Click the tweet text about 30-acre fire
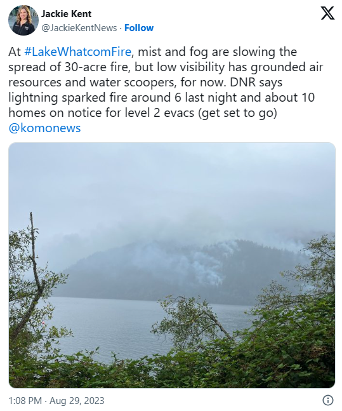Screen dimensions: 342x411 pyautogui.click(x=166, y=82)
